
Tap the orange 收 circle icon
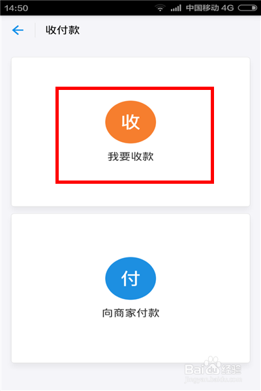point(130,122)
